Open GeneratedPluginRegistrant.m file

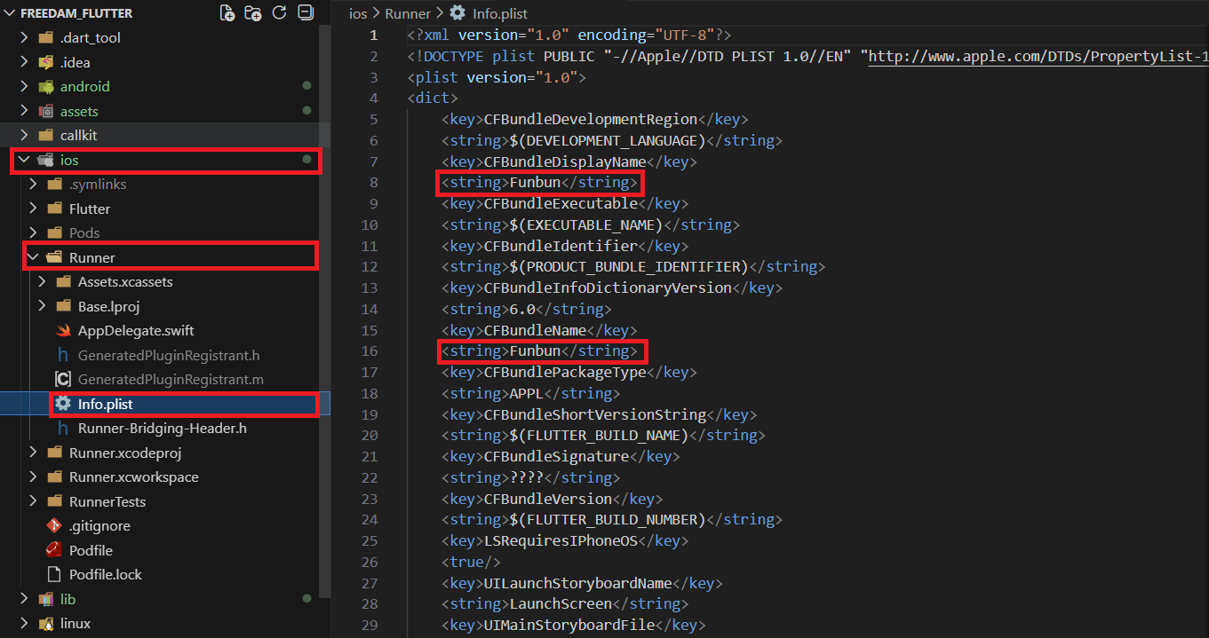point(170,380)
